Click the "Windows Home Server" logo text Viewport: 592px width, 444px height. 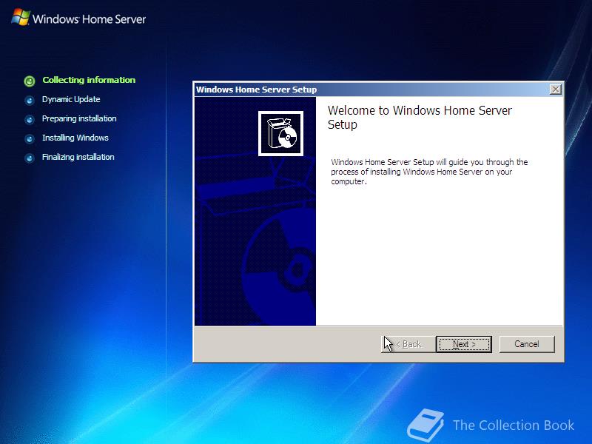89,19
